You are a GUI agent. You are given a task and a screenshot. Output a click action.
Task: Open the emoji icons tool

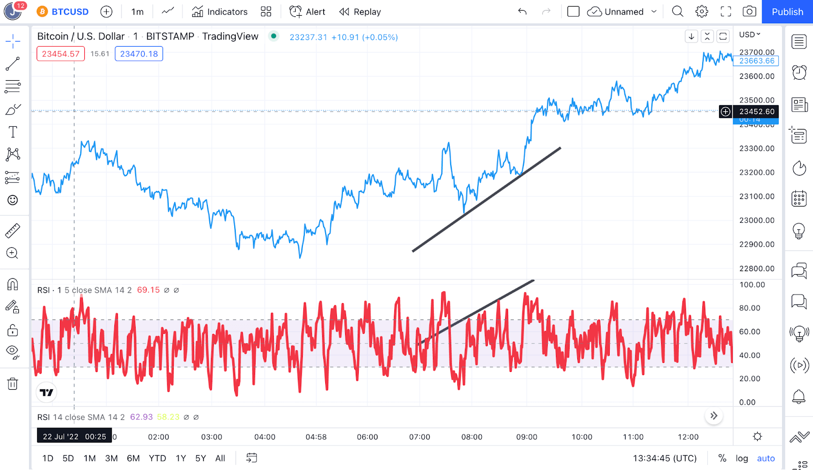click(13, 200)
